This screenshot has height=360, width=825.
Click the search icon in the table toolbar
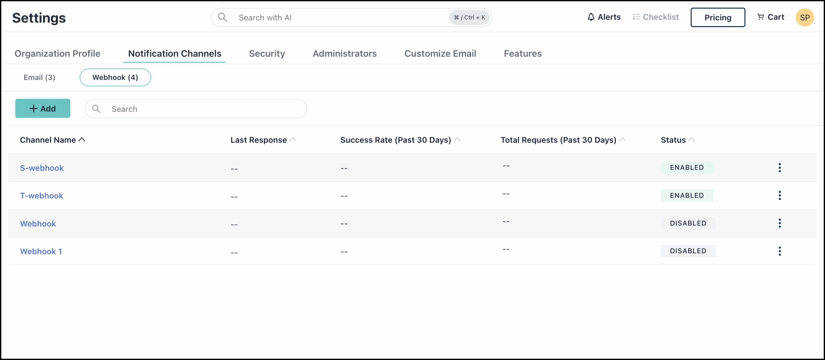tap(96, 109)
